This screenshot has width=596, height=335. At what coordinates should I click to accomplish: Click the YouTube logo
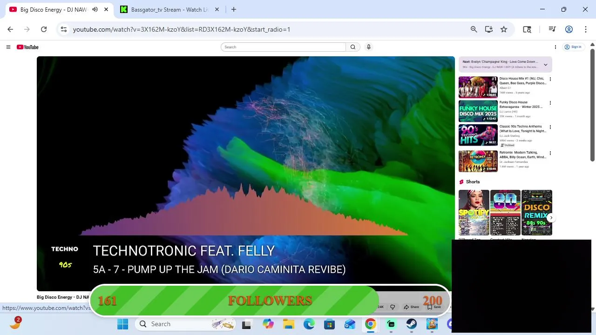[x=27, y=47]
